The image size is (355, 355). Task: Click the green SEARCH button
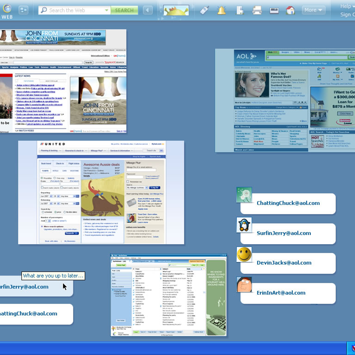pos(124,10)
